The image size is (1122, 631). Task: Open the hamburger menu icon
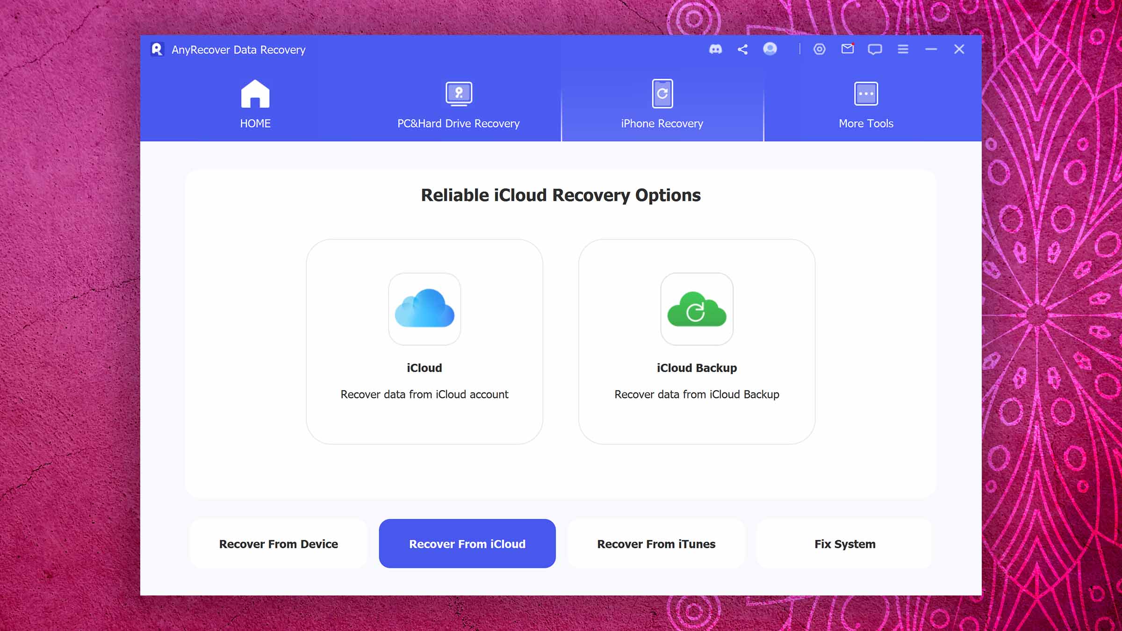pyautogui.click(x=903, y=49)
